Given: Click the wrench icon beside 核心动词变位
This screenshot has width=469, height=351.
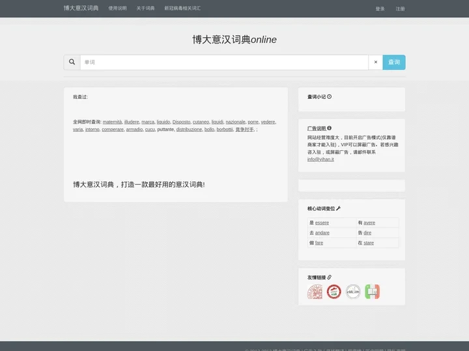Looking at the screenshot, I should [x=338, y=209].
